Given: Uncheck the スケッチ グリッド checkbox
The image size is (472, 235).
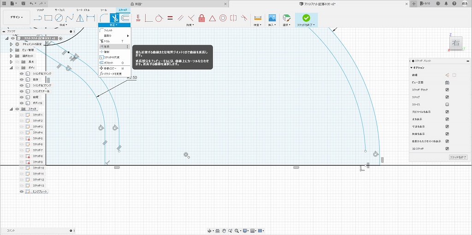Looking at the screenshot, I should click(x=447, y=90).
